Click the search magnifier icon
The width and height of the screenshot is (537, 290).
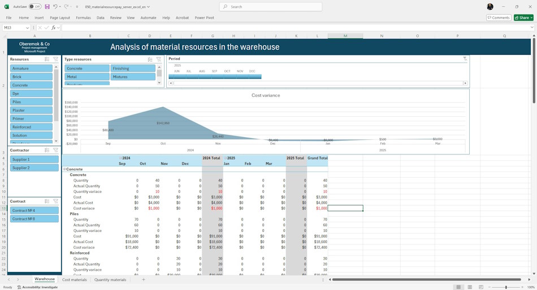point(225,7)
